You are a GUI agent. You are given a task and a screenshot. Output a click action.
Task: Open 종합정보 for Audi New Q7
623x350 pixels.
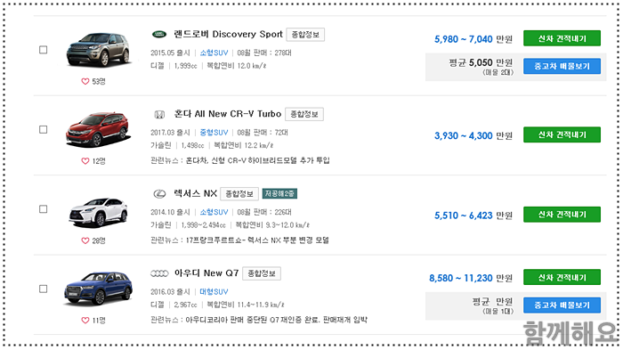262,273
